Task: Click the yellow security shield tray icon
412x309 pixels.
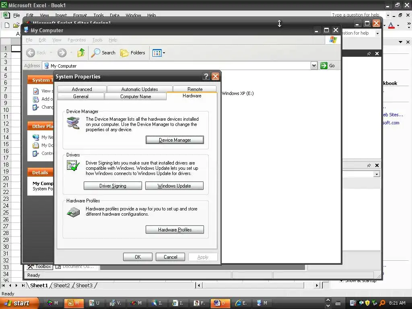Action: click(367, 303)
